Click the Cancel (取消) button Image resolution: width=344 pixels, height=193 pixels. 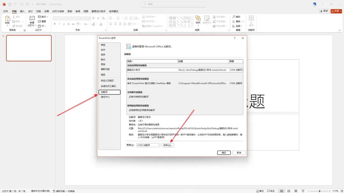[x=239, y=153]
